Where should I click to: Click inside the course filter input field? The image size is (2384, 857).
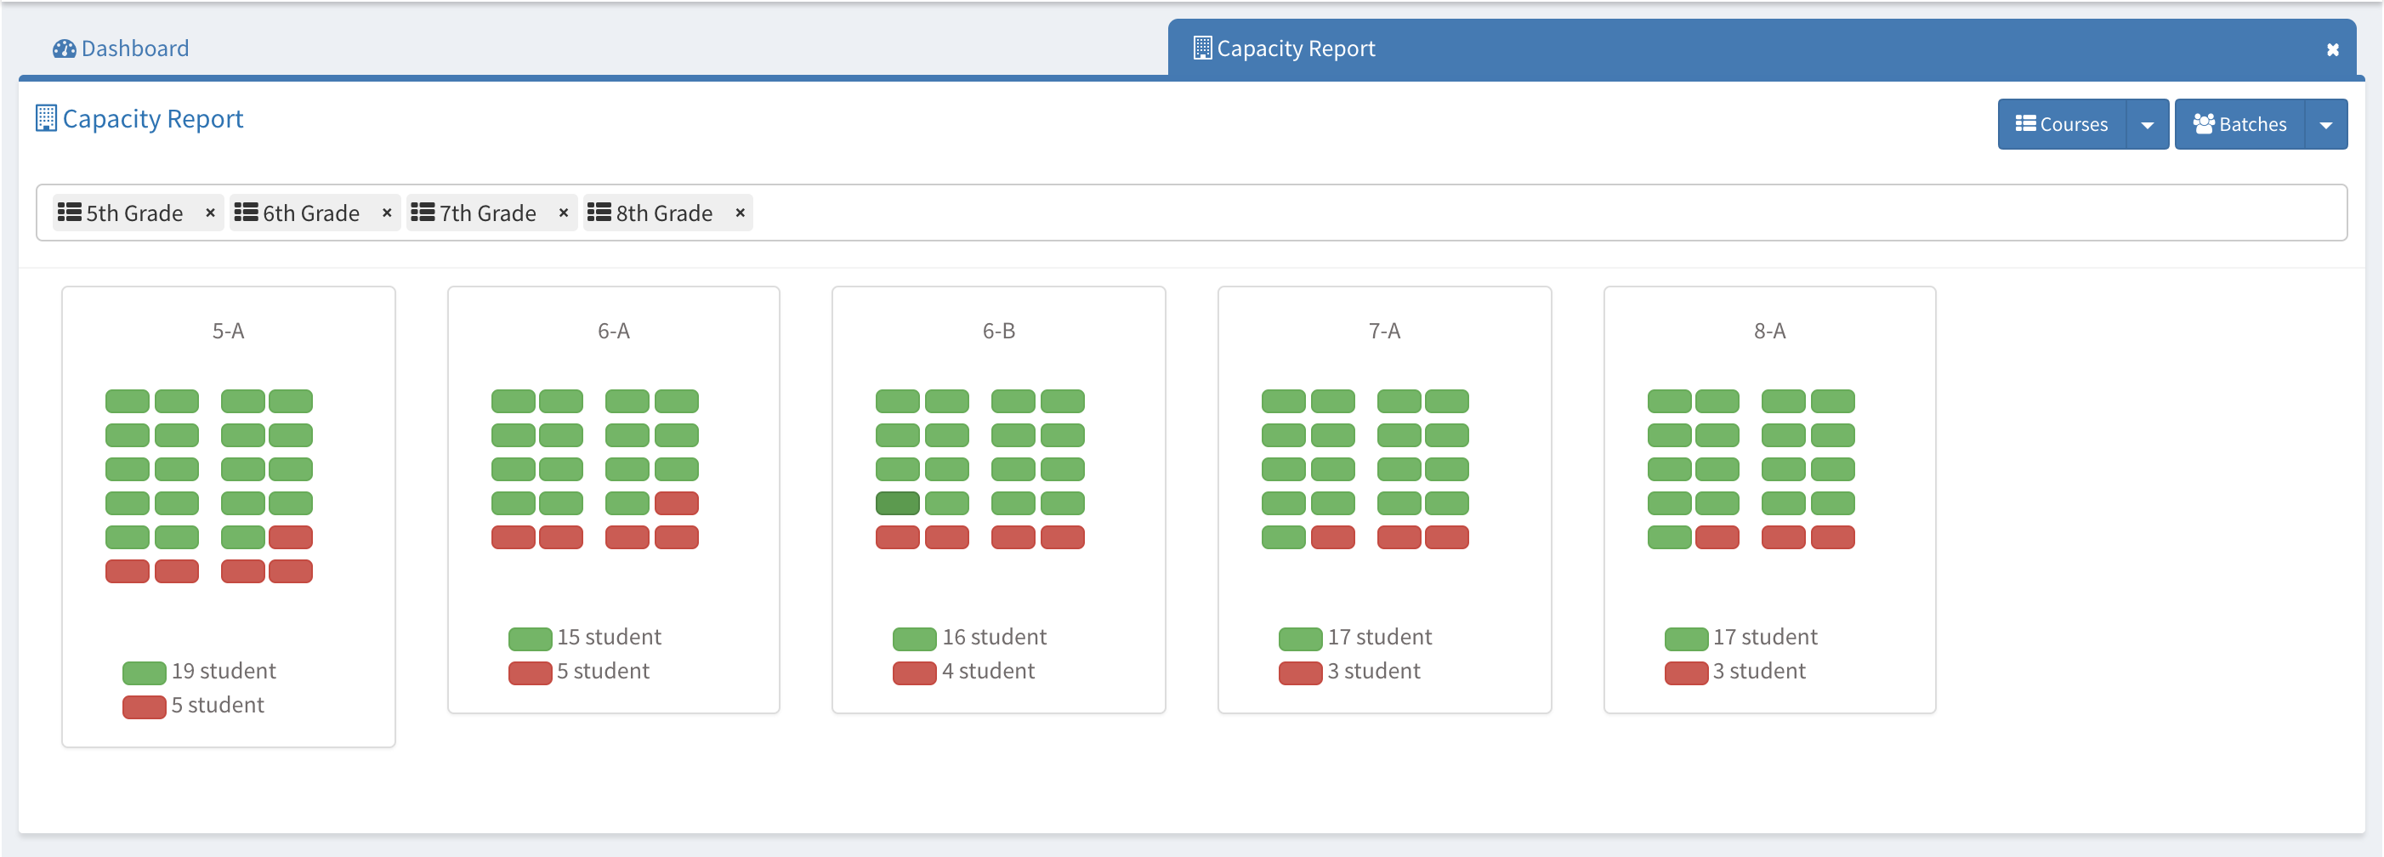pyautogui.click(x=1481, y=213)
